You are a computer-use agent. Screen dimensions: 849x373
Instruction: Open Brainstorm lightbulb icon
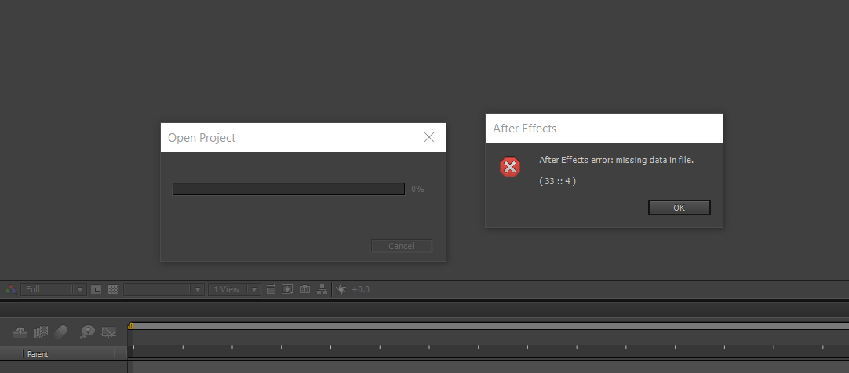pos(87,331)
